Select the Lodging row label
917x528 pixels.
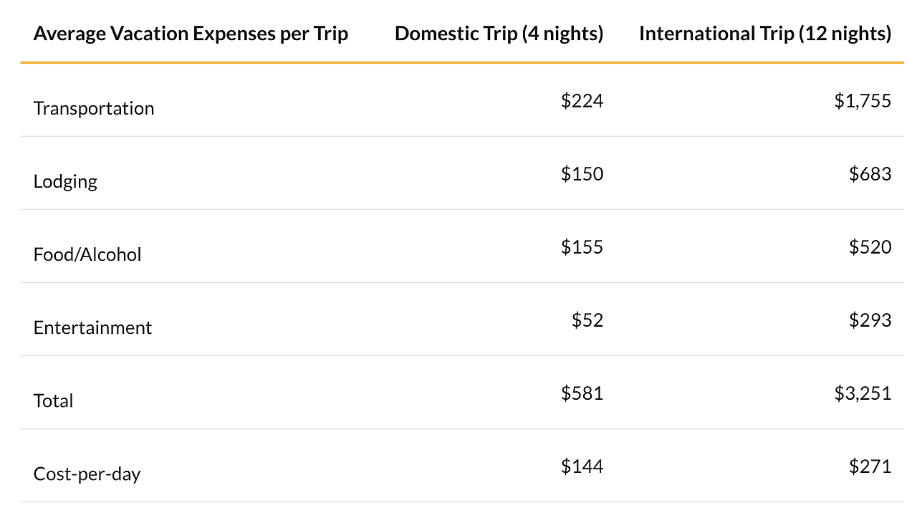click(x=65, y=181)
